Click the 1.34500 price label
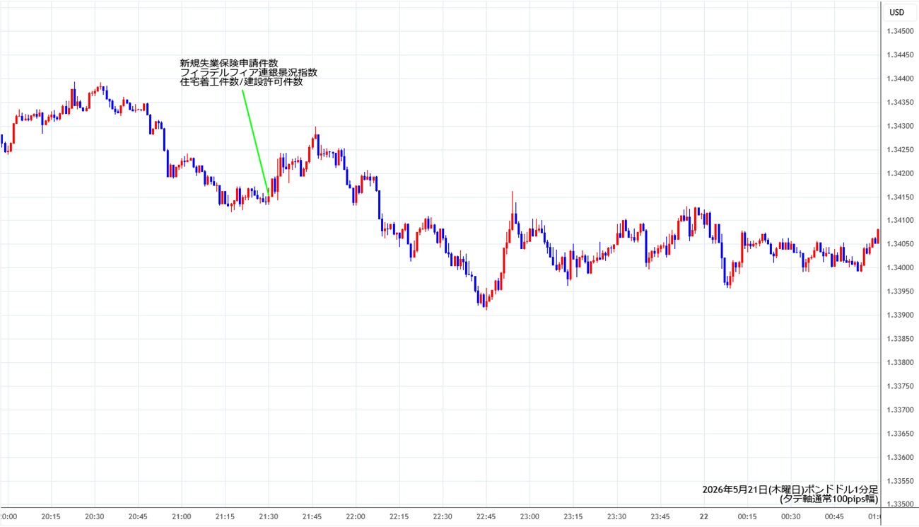Image resolution: width=919 pixels, height=527 pixels. tap(900, 31)
